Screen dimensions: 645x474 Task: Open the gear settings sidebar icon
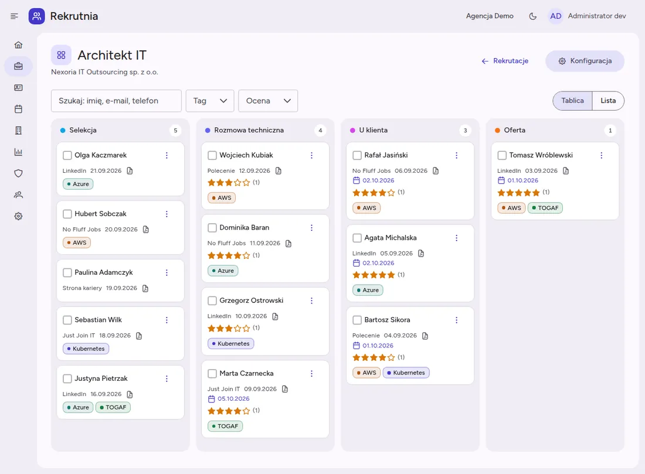19,216
